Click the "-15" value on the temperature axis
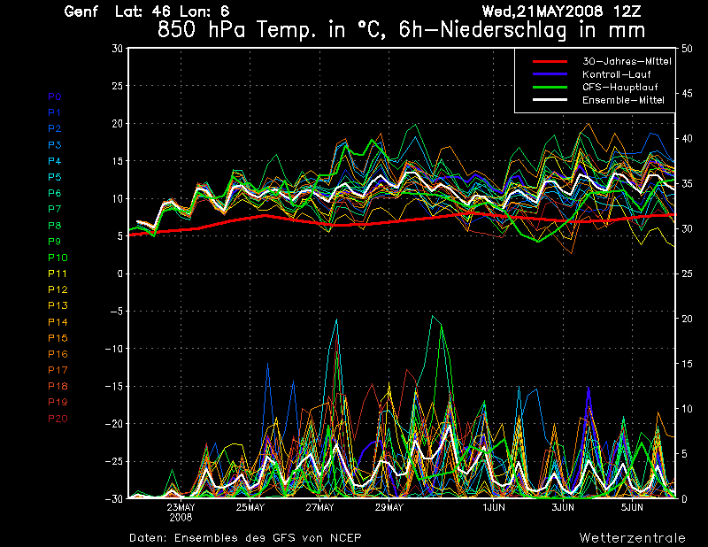This screenshot has height=547, width=708. point(114,386)
